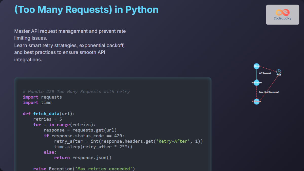
Task: Click the 429 Error node
Action: [x=256, y=101]
